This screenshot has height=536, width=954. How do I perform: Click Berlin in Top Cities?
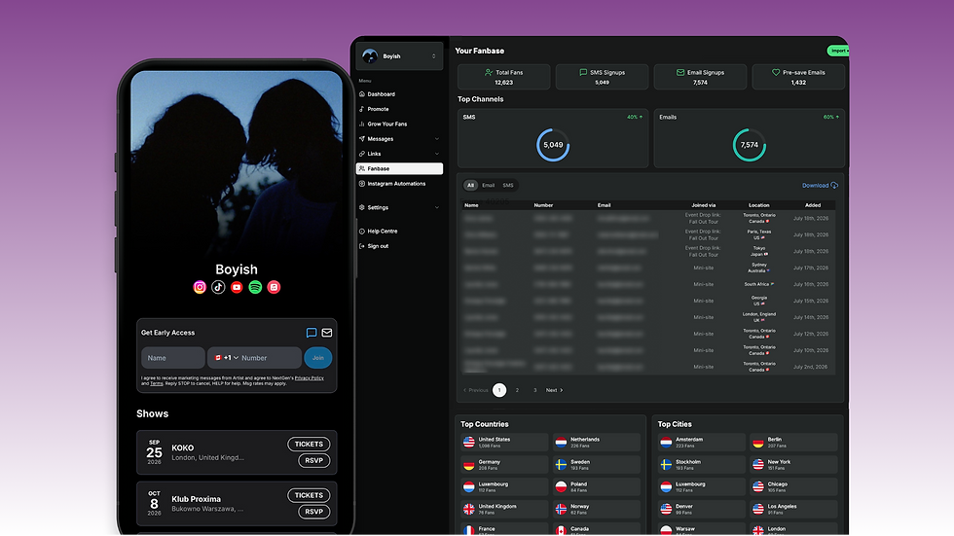coord(793,443)
